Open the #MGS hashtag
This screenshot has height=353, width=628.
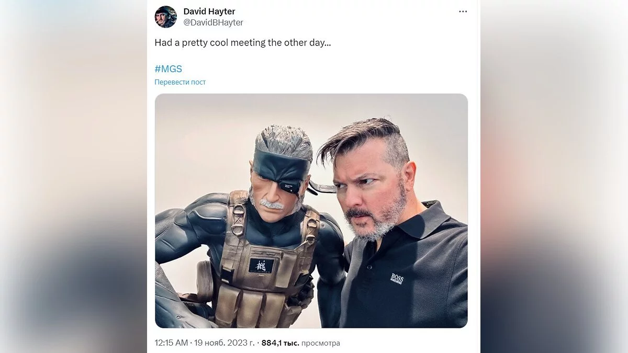pyautogui.click(x=168, y=69)
